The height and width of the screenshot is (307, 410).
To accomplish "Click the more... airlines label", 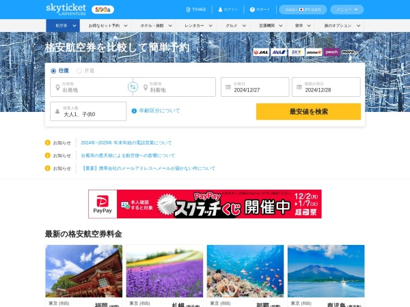I will 350,53.
